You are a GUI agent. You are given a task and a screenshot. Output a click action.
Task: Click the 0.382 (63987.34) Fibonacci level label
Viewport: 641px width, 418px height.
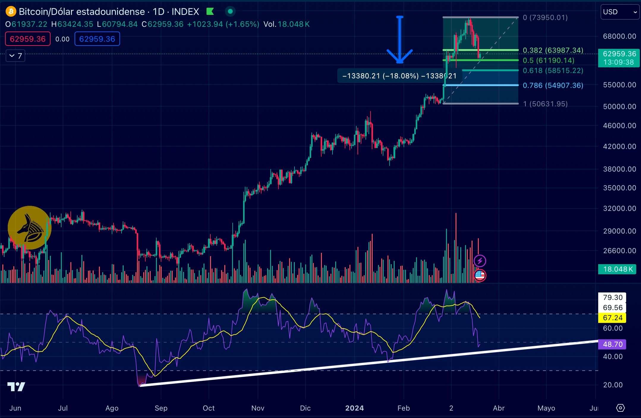[x=553, y=50]
